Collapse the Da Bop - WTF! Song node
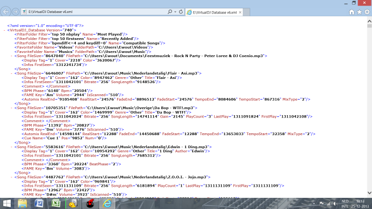 pyautogui.click(x=11, y=108)
